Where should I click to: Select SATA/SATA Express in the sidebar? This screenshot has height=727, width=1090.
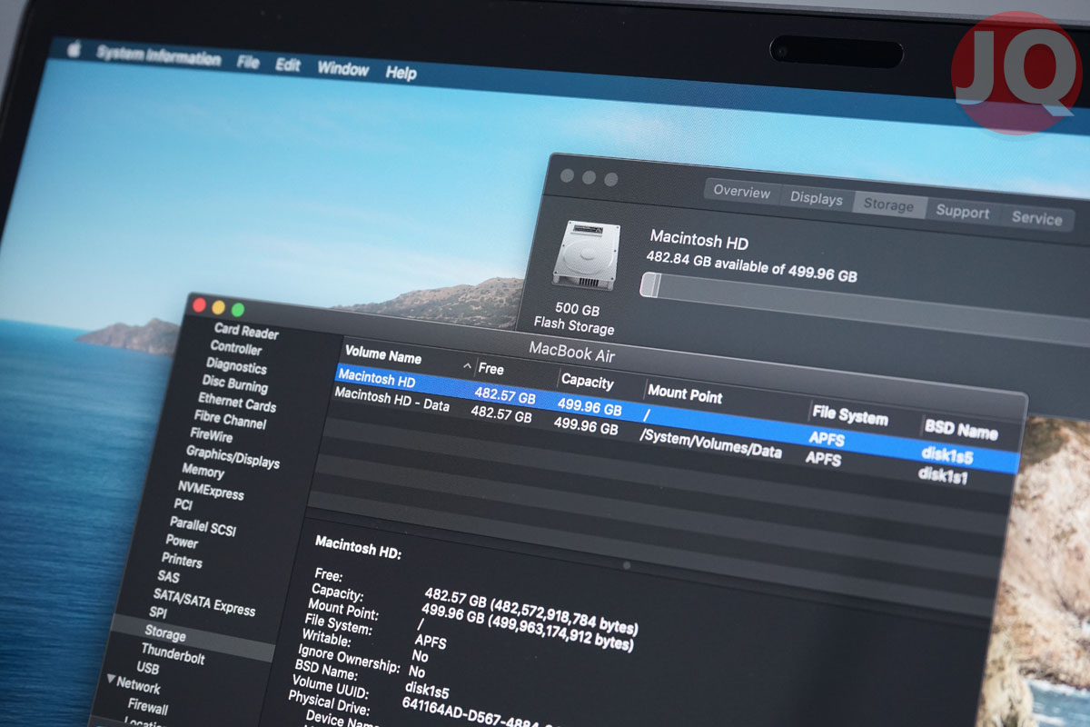pos(204,602)
